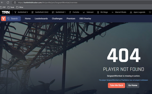Open the Other bookmarks folder
152x94 pixels.
coord(20,7)
